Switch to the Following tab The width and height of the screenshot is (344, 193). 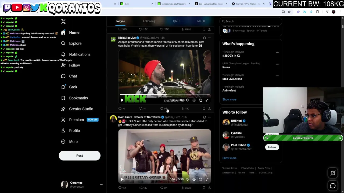pos(149,21)
